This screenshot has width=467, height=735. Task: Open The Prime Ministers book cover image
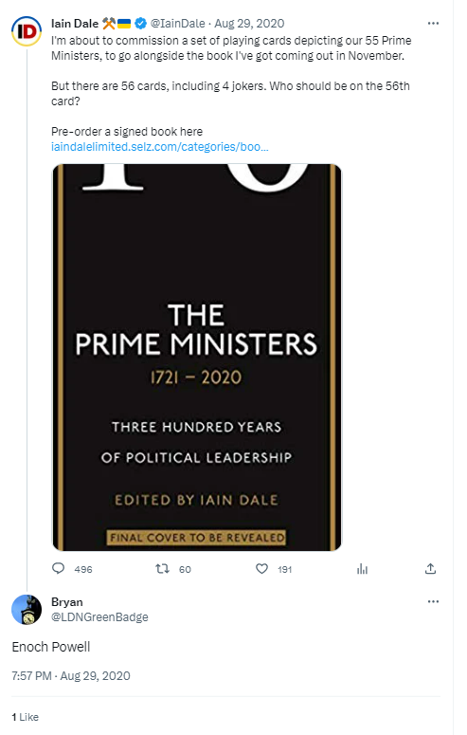197,358
